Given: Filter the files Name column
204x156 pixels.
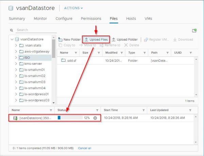Looking at the screenshot, I should 76,53.
